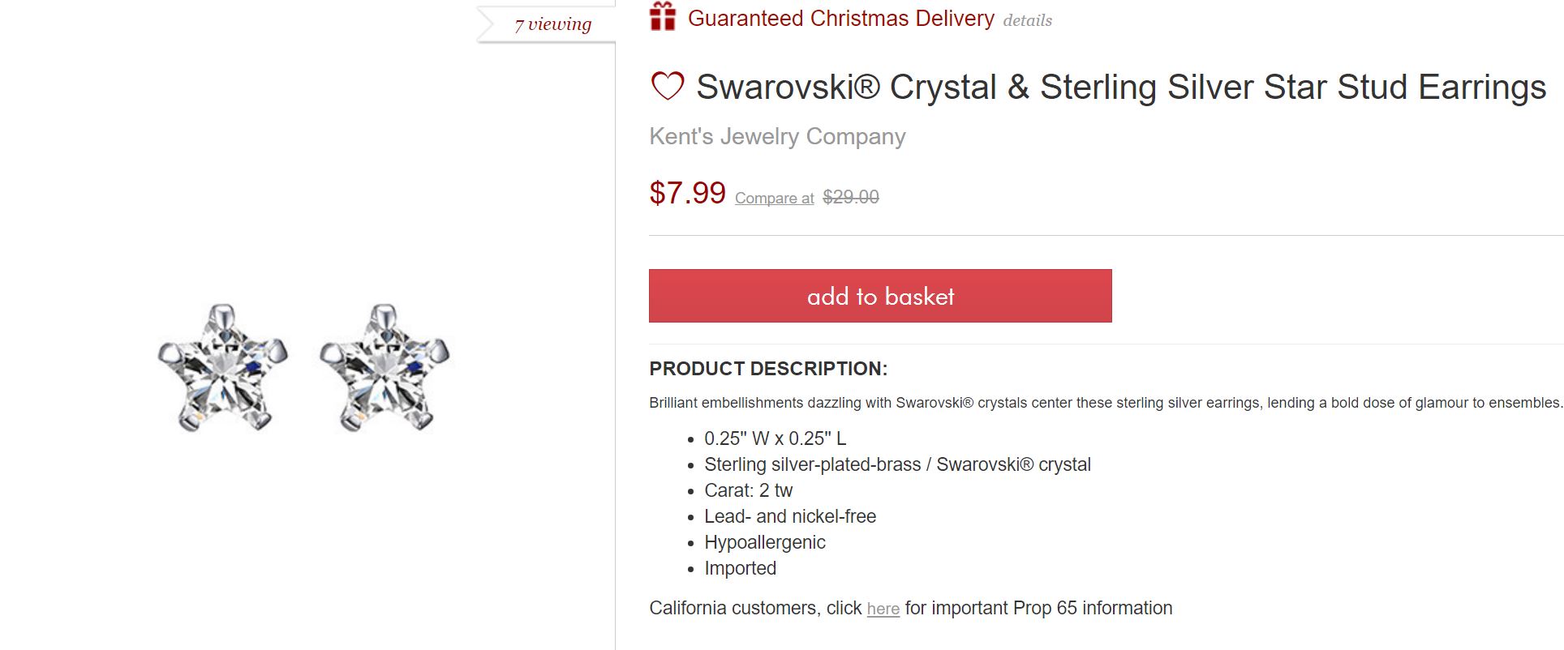
Task: Click the heart wishlist icon
Action: [668, 86]
